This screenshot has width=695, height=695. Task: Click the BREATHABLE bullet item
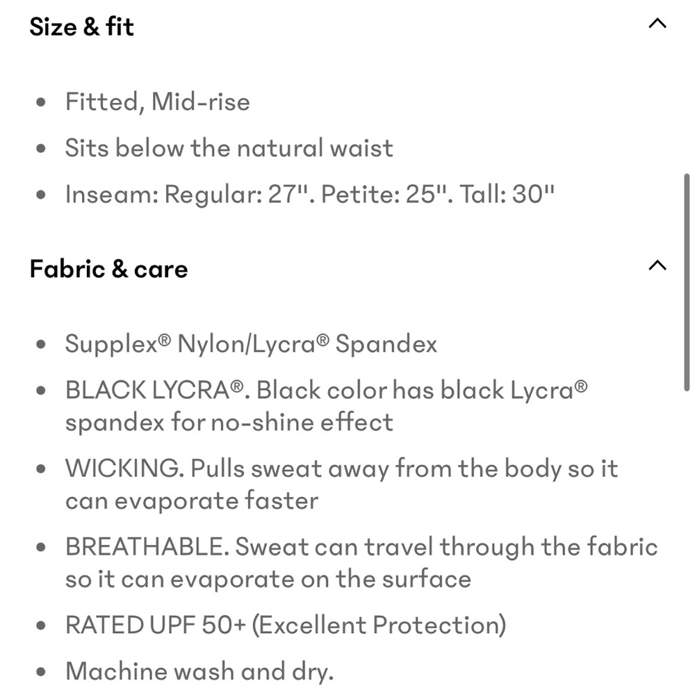coord(361,562)
